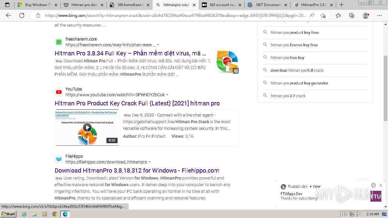Image resolution: width=388 pixels, height=218 pixels.
Task: Close the hitmanpro crack search tab
Action: coord(194,5)
